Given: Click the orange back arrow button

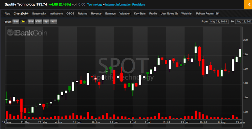Looking at the screenshot, I should (x=248, y=5).
